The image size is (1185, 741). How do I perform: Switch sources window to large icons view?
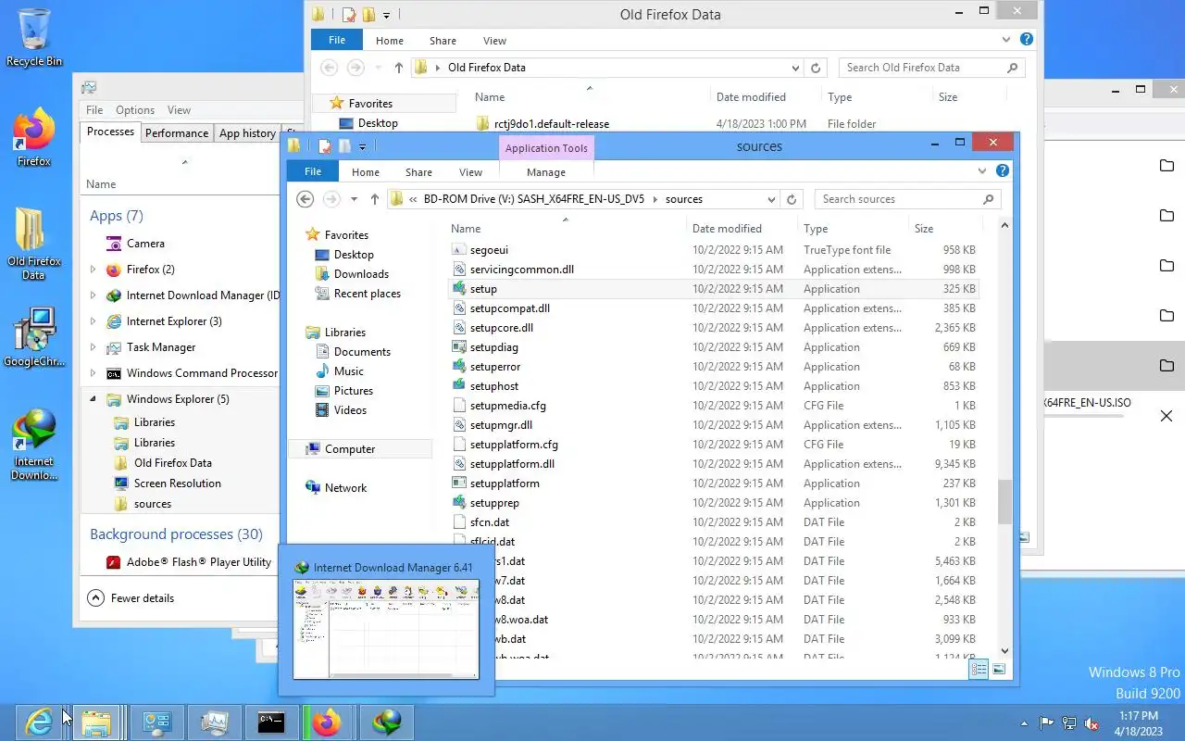(x=999, y=670)
